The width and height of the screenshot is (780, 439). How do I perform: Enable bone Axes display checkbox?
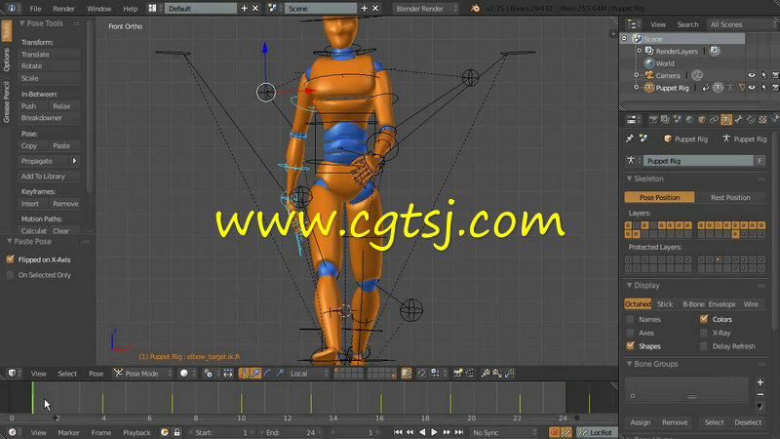pos(630,333)
